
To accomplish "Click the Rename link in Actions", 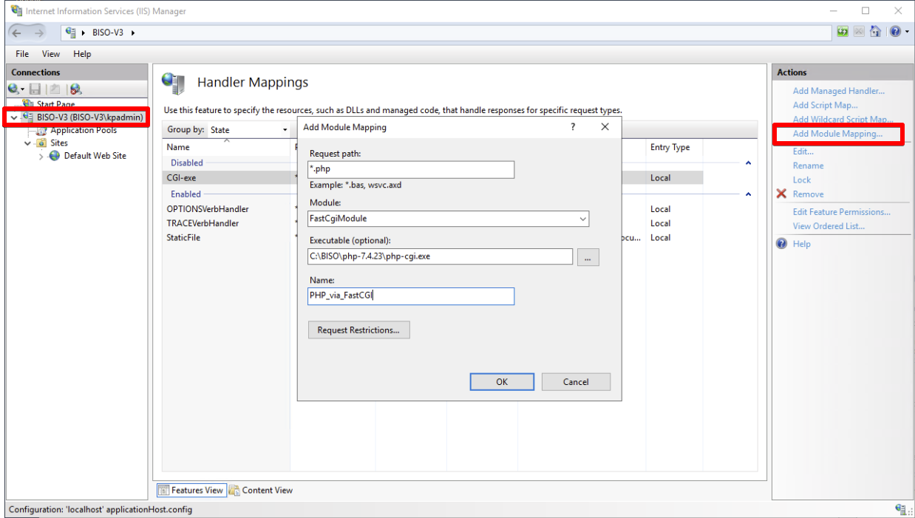I will (x=808, y=166).
